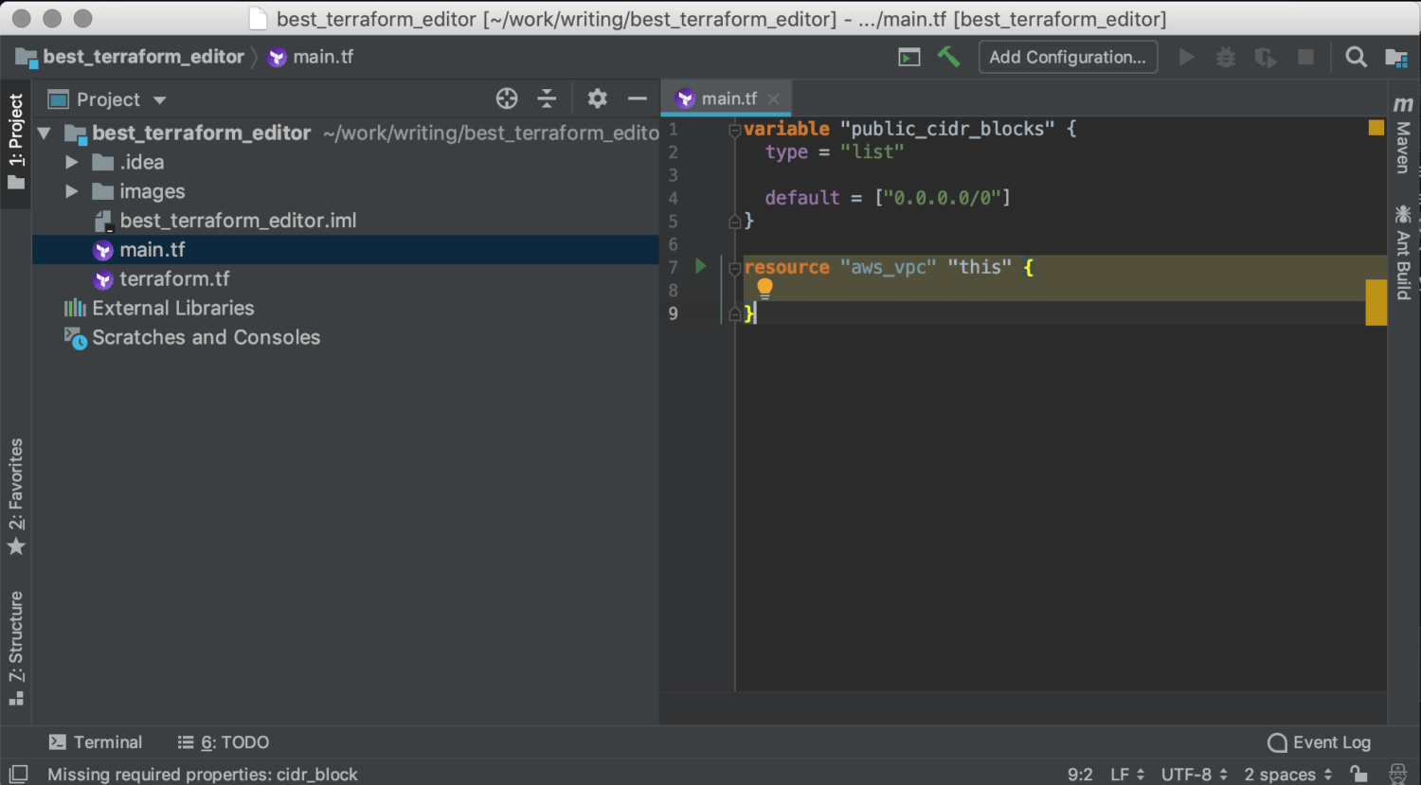Click the Stop square icon
Image resolution: width=1421 pixels, height=785 pixels.
tap(1305, 57)
